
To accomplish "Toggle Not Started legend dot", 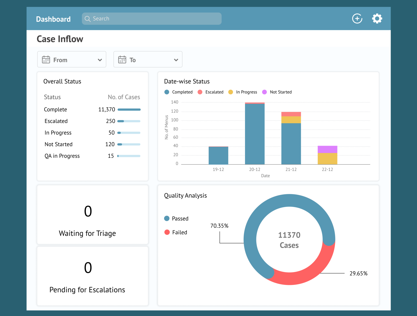I will pos(264,92).
